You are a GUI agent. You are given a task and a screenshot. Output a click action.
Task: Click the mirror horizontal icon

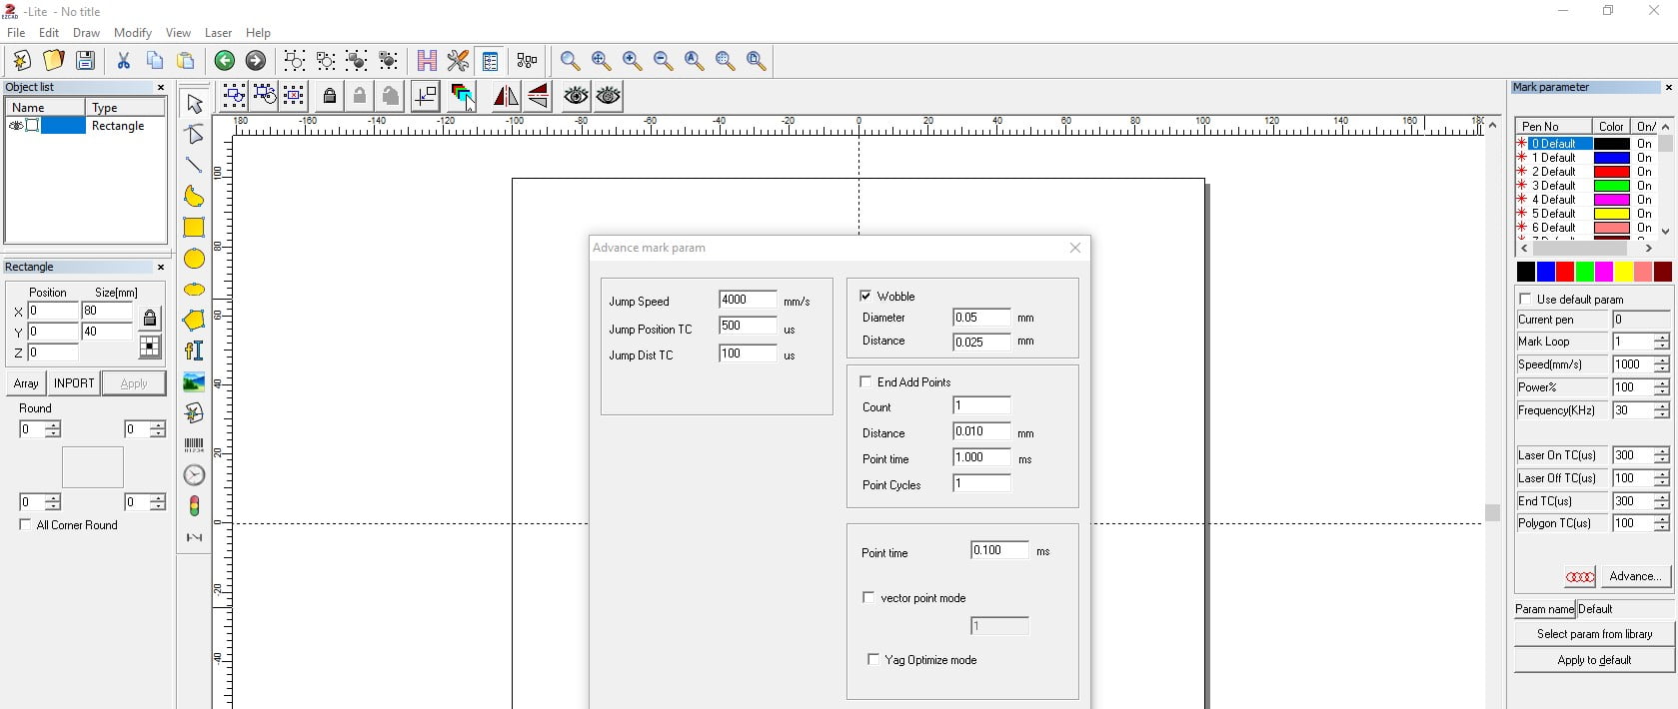(x=506, y=96)
